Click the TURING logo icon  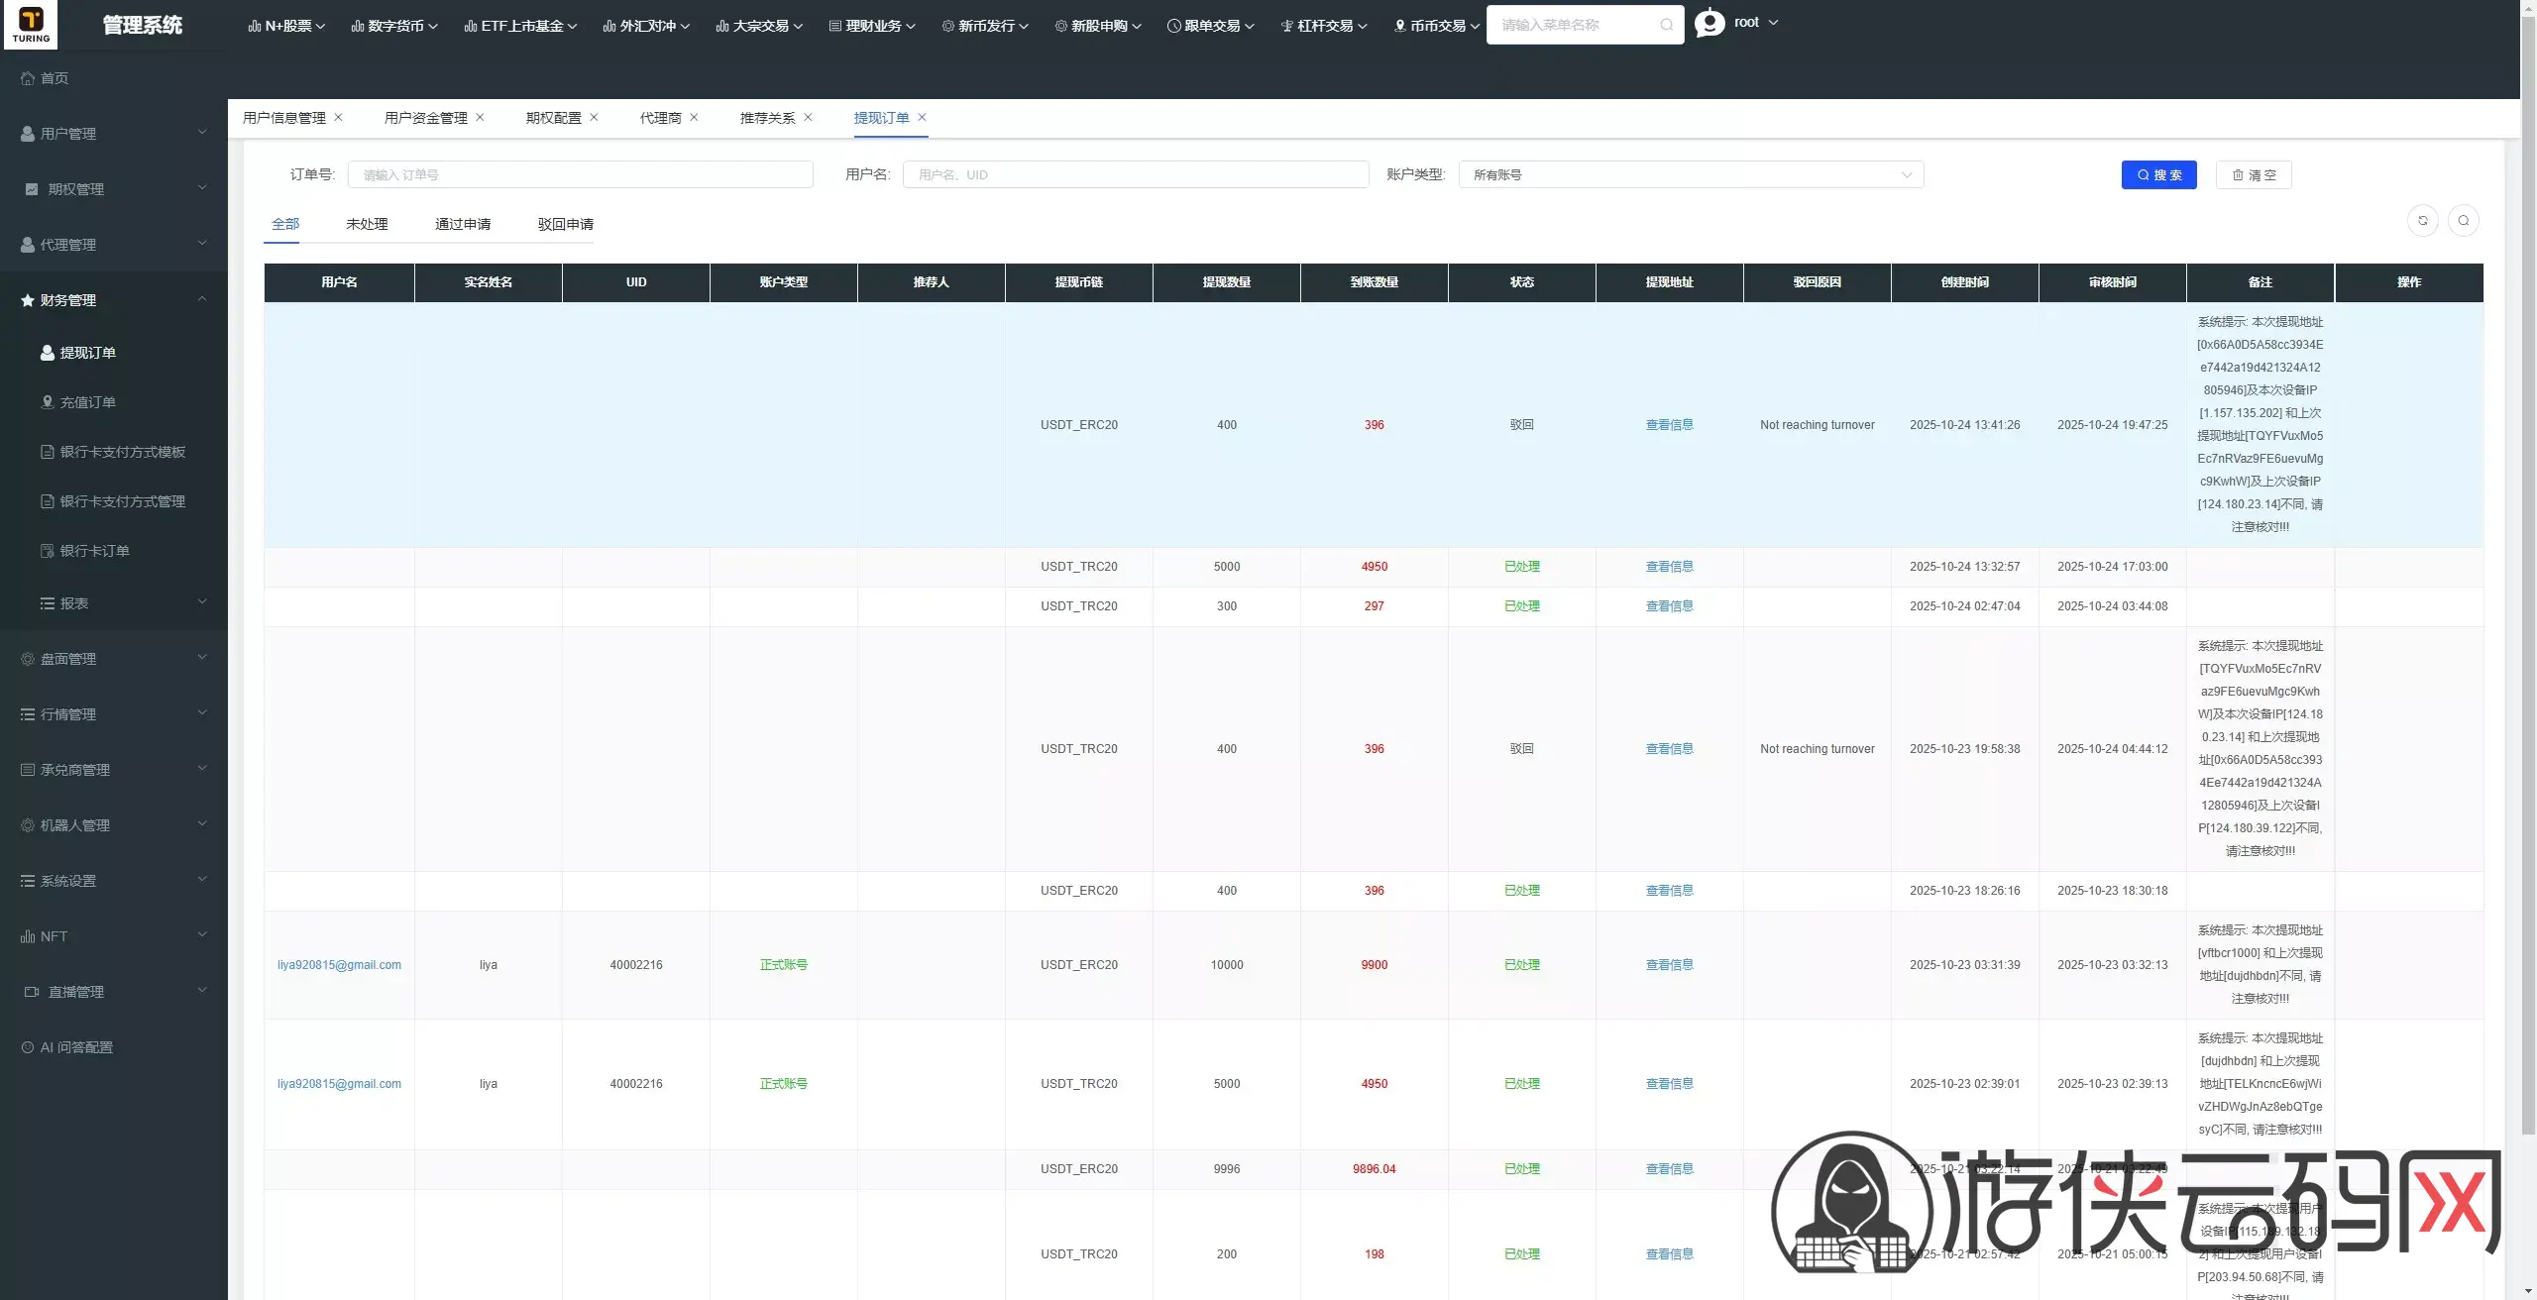coord(31,24)
